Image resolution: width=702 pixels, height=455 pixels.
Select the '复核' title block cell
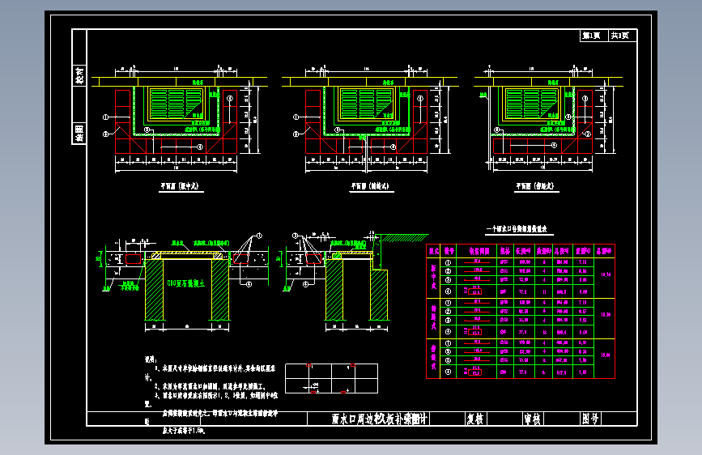coord(475,419)
